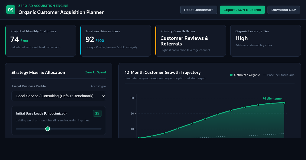Adjust the Initial Base Leads slider handle

click(48, 129)
